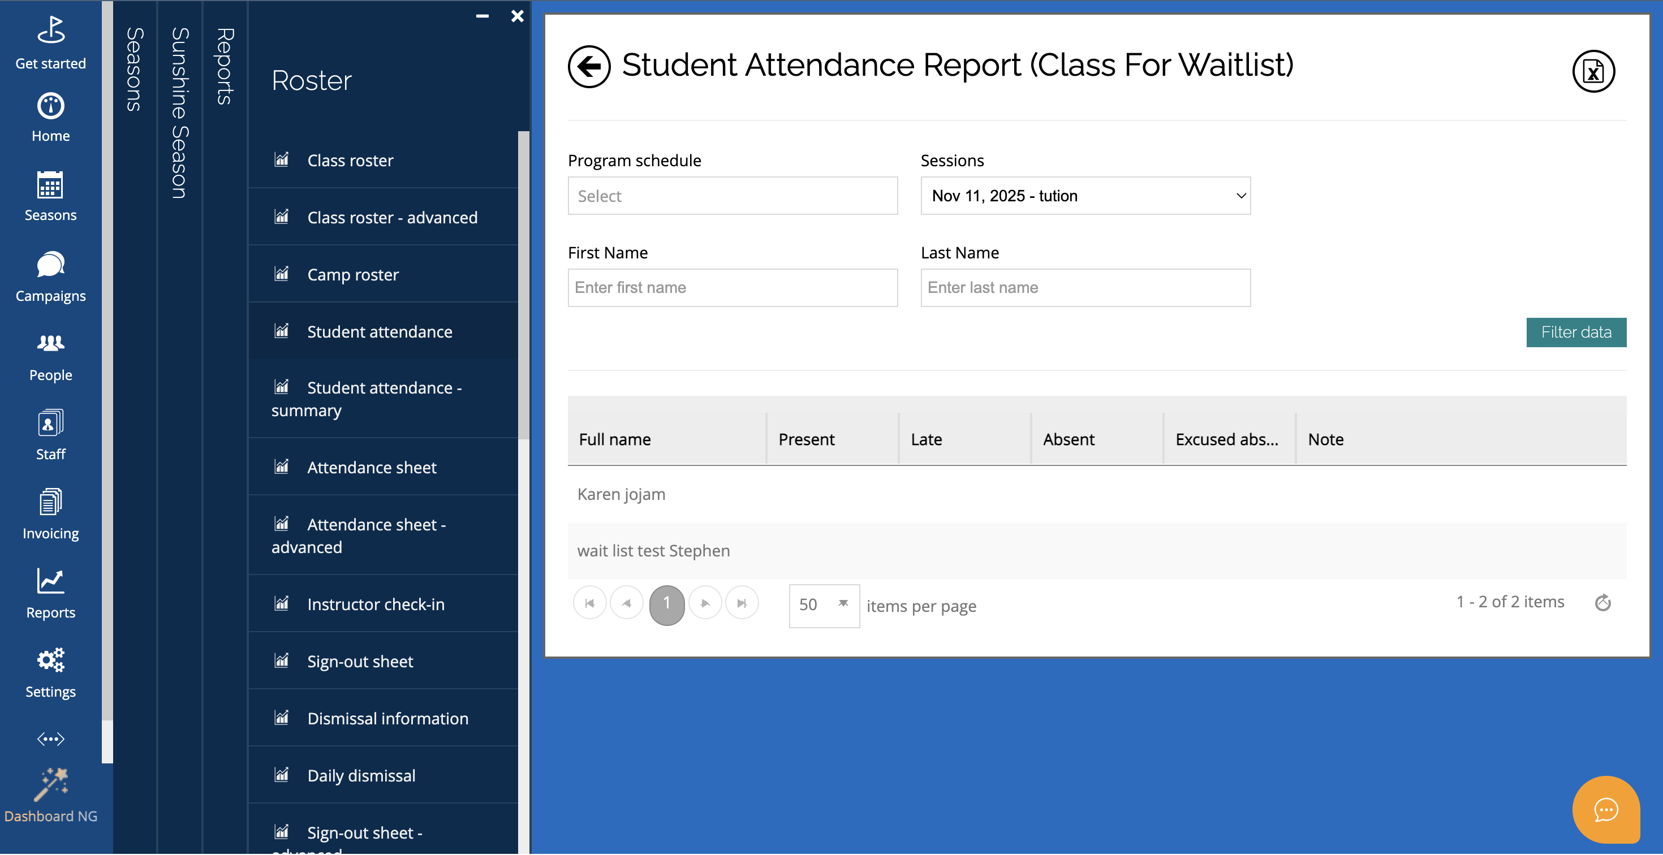Refresh the attendance table via the reload icon
Image resolution: width=1663 pixels, height=855 pixels.
point(1602,603)
